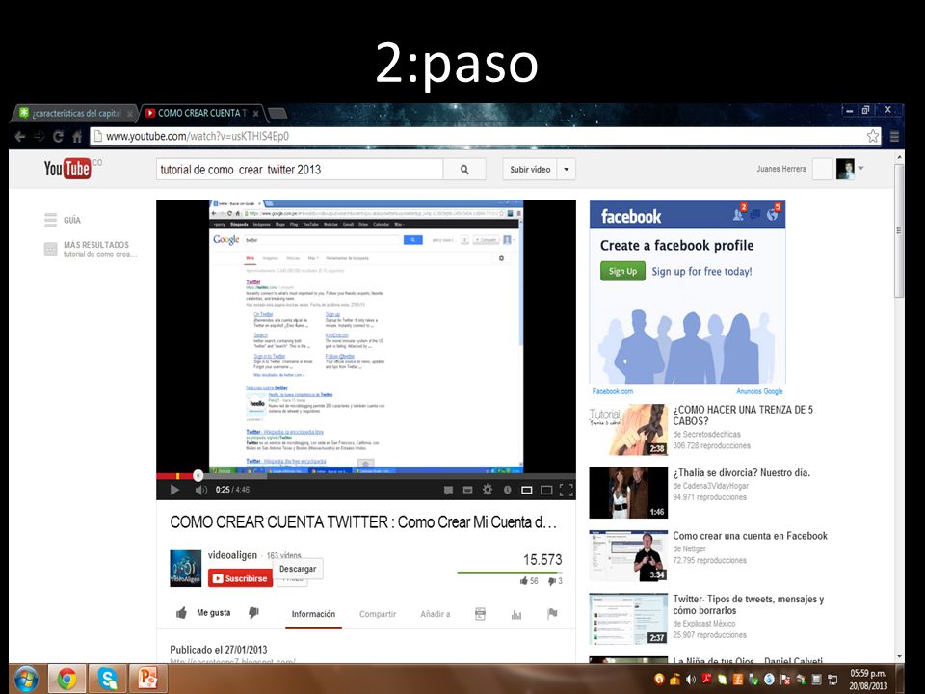This screenshot has width=925, height=694.
Task: Toggle video annotations speech bubble icon
Action: (x=448, y=490)
